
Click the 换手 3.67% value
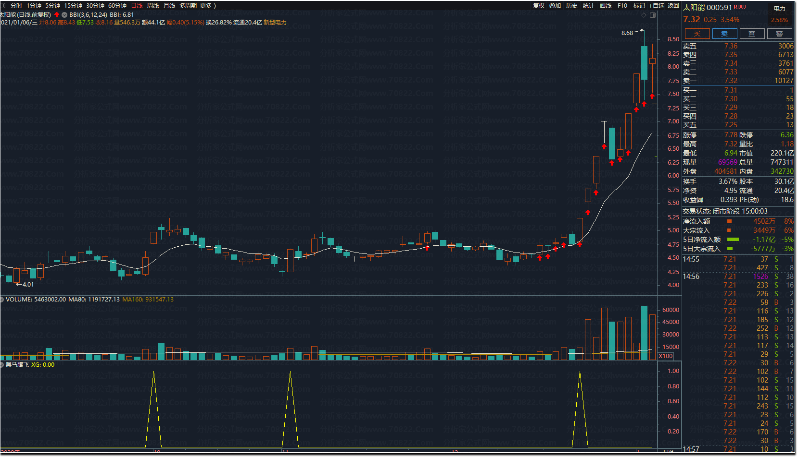728,181
